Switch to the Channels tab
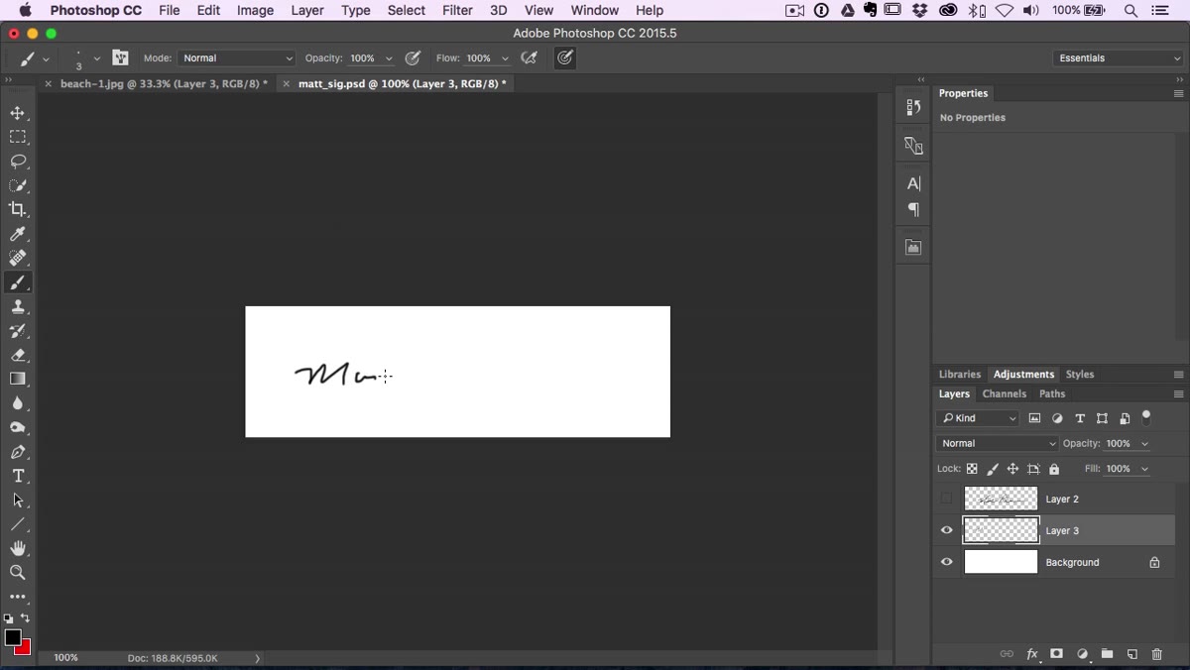The height and width of the screenshot is (670, 1190). pyautogui.click(x=1005, y=393)
